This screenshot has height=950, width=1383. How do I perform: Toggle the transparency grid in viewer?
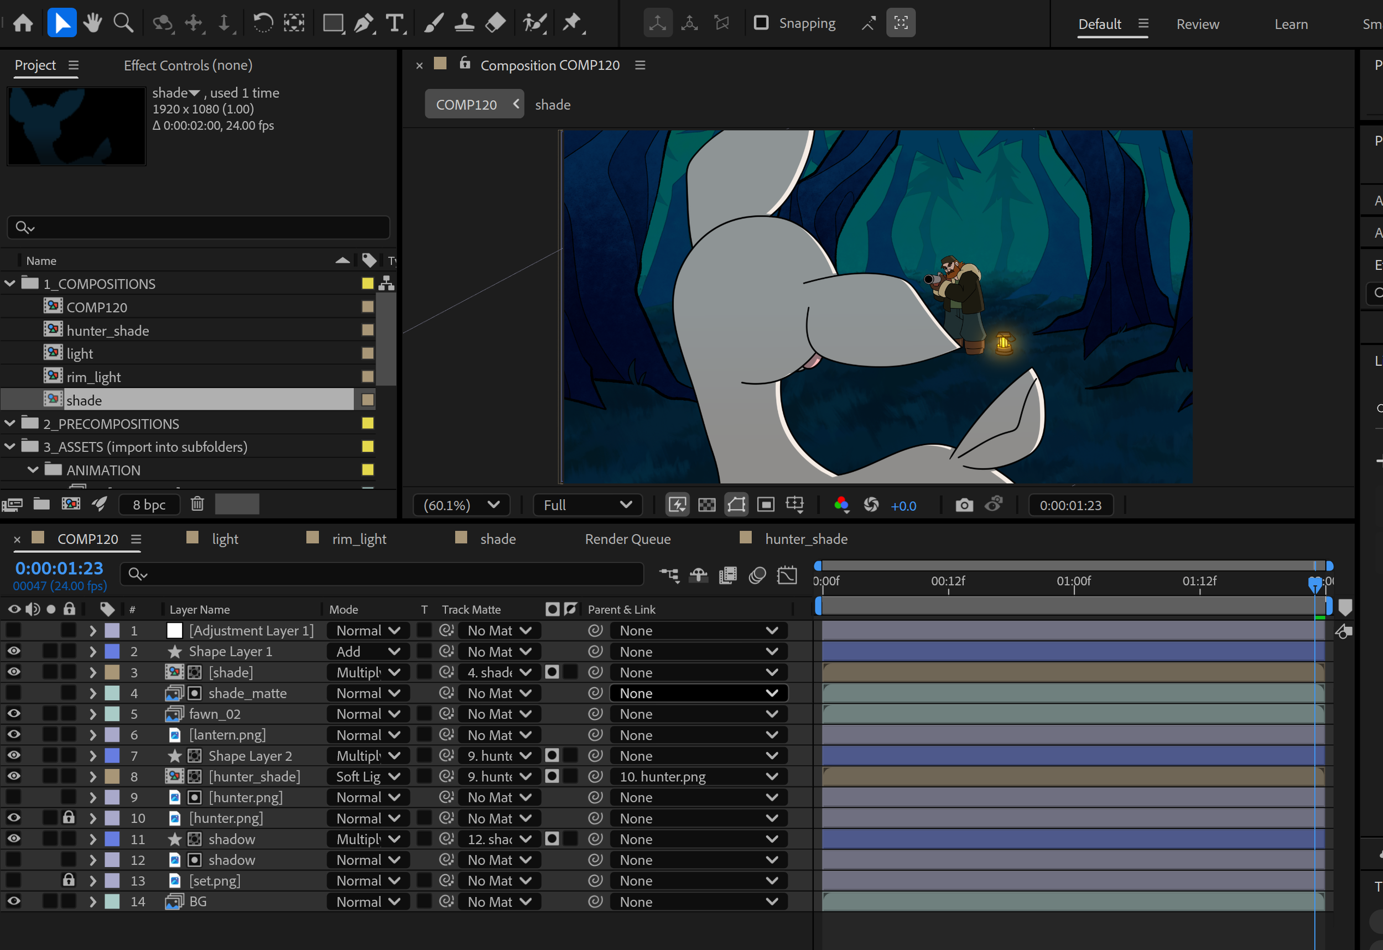tap(706, 505)
